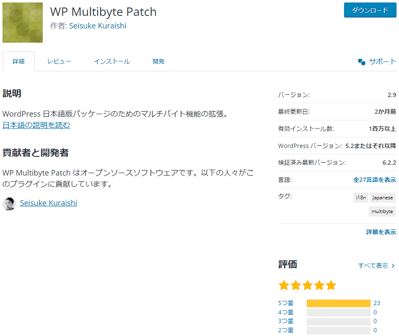Open contributor Seisuke Kuraishi profile link

[48, 203]
